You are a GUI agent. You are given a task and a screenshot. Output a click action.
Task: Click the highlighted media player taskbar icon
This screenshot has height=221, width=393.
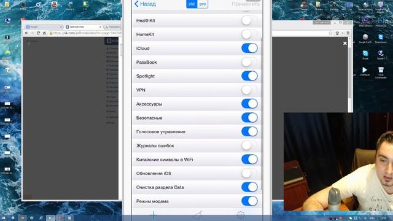[x=50, y=218]
